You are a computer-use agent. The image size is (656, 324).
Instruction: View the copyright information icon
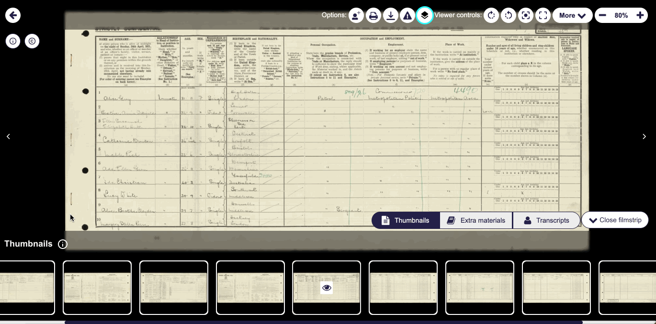pos(32,41)
